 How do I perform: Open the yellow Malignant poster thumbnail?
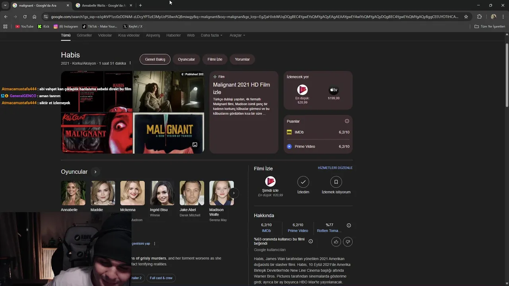(x=169, y=133)
